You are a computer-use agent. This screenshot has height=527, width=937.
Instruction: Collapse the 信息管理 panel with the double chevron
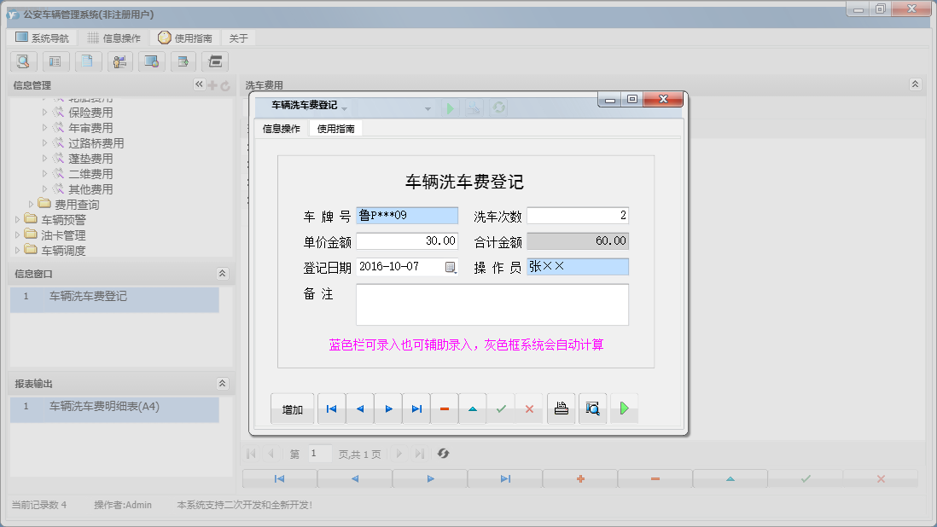[199, 84]
